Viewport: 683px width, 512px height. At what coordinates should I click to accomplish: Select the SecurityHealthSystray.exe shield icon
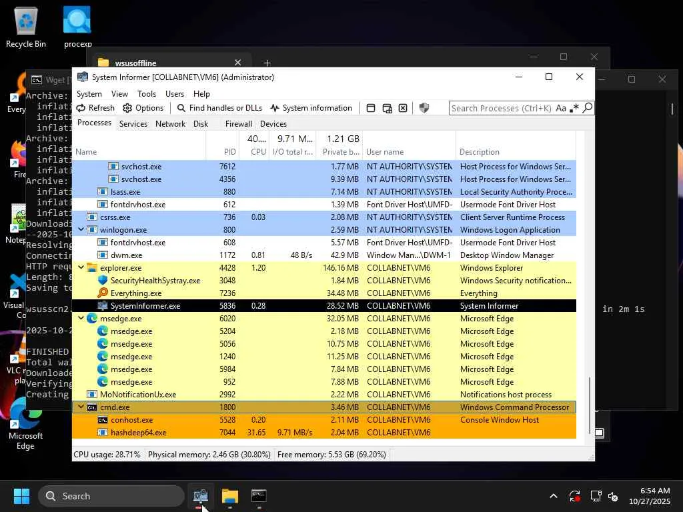tap(103, 281)
